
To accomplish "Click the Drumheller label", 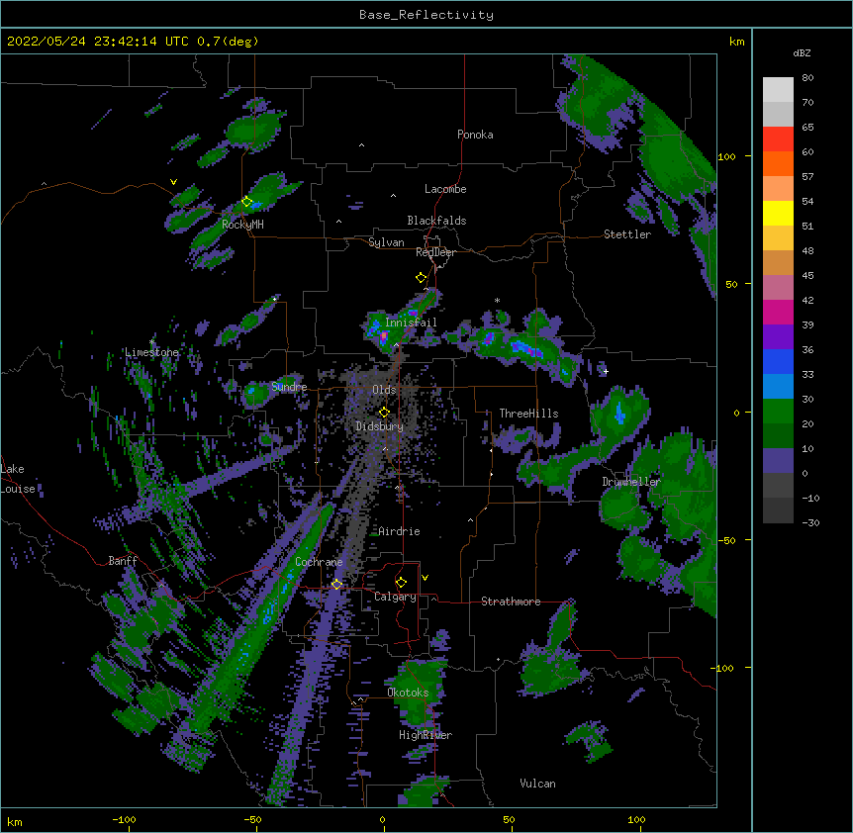I will pyautogui.click(x=631, y=482).
